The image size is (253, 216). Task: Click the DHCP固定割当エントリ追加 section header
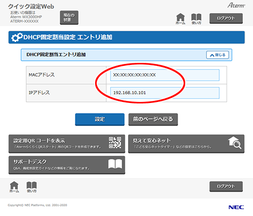(x=126, y=55)
